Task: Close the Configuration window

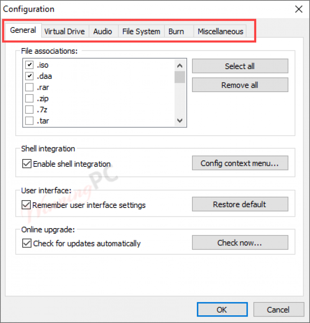Action: pyautogui.click(x=299, y=9)
